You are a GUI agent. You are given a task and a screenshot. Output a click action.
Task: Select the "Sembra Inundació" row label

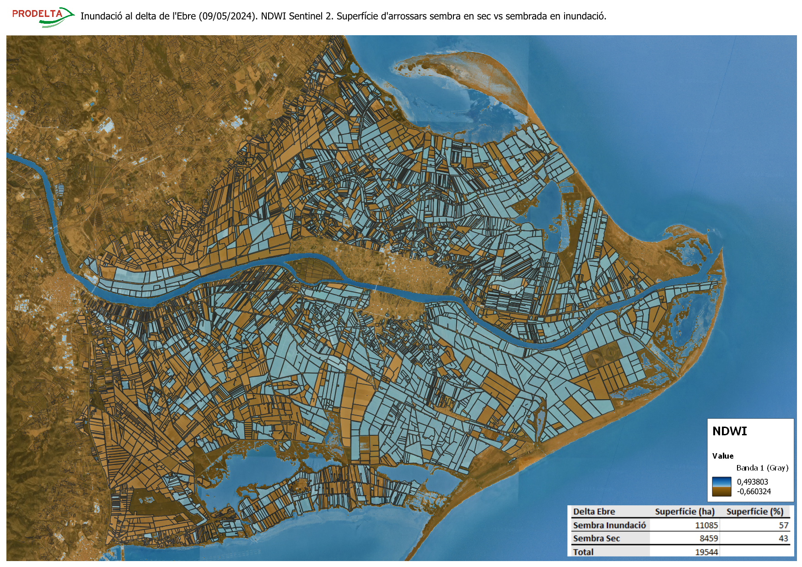[x=609, y=525]
